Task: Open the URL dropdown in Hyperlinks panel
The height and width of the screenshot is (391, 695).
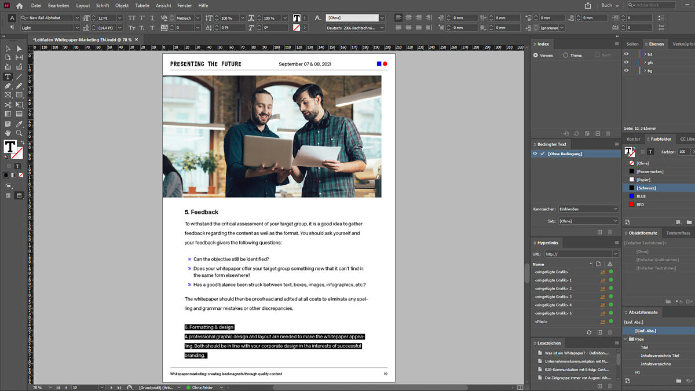Action: (x=616, y=254)
